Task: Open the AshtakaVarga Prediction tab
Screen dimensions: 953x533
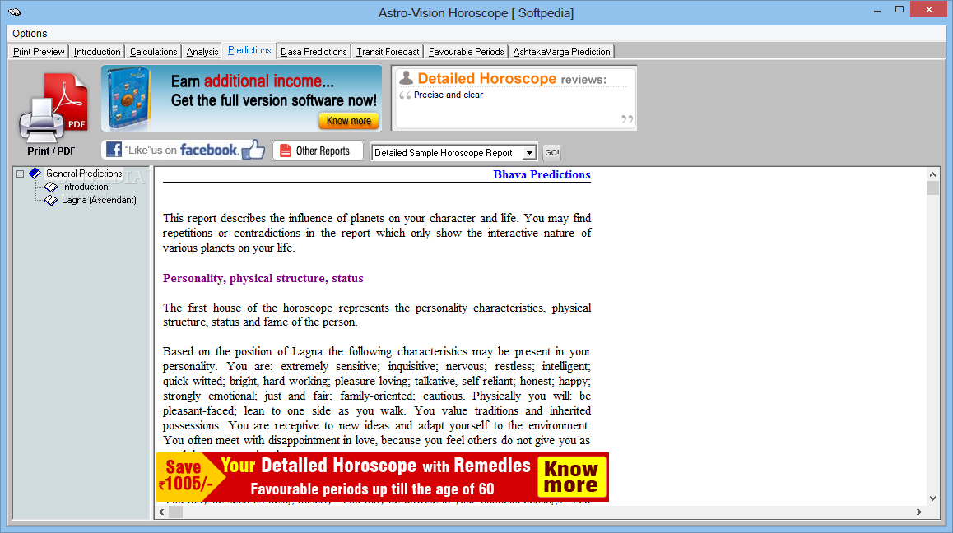Action: tap(561, 52)
